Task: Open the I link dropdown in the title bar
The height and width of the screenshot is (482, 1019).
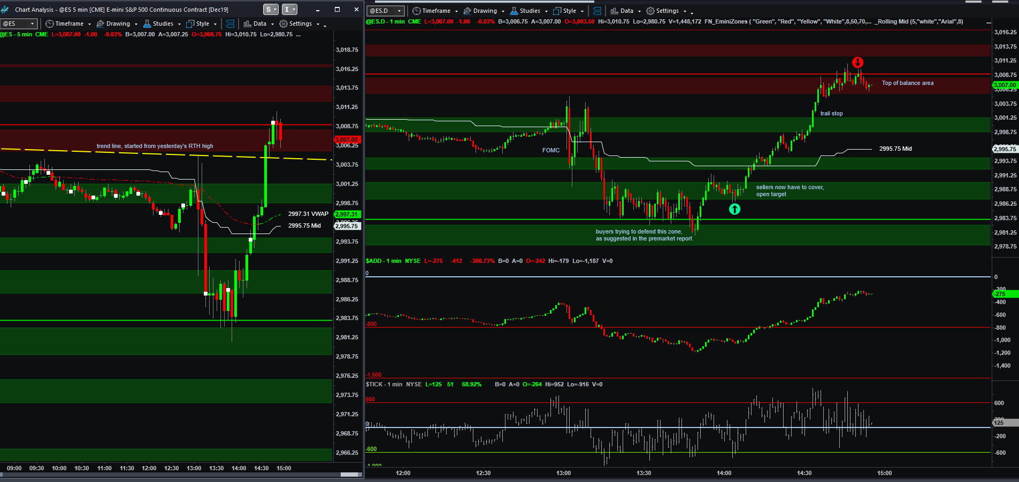Action: click(289, 10)
